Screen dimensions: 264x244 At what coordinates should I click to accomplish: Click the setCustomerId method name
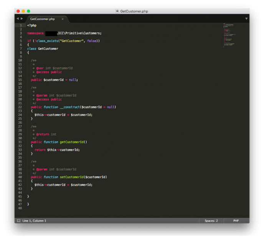(x=72, y=177)
